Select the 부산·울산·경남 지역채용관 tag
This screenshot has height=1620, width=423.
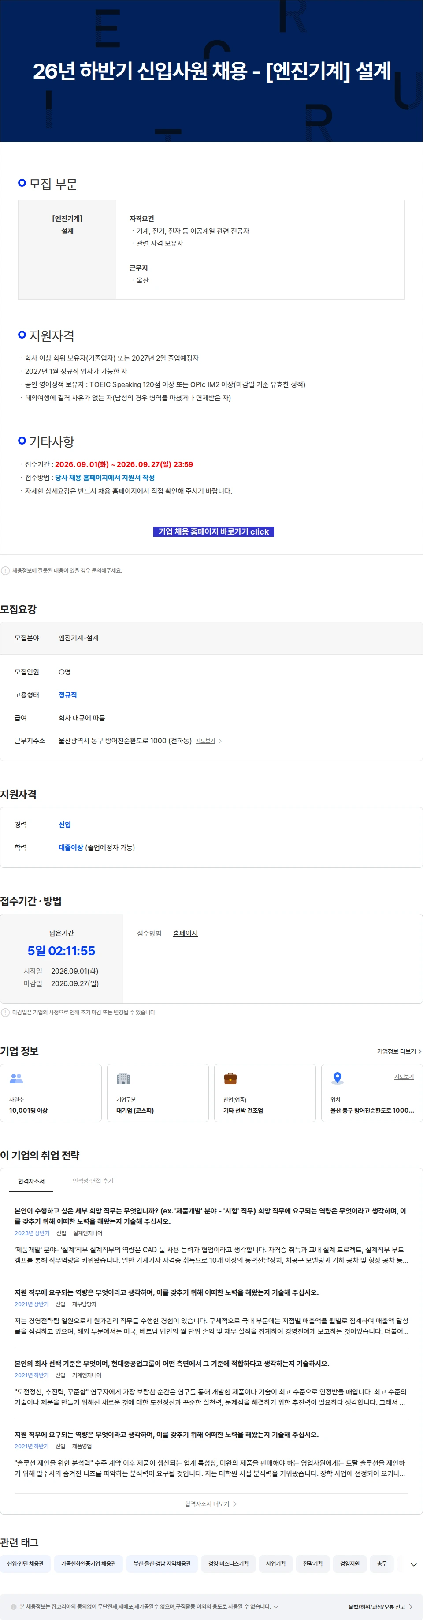[x=162, y=1563]
